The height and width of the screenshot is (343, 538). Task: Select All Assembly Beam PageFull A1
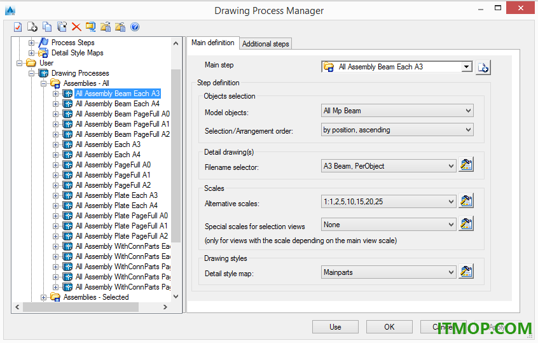click(x=123, y=124)
